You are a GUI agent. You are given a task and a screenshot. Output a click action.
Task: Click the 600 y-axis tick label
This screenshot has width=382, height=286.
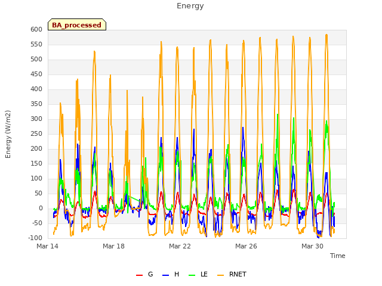coord(36,30)
